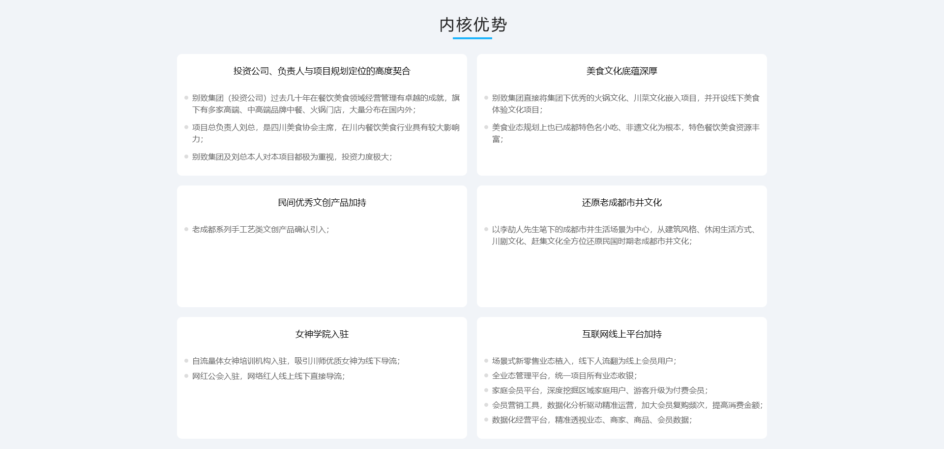The image size is (944, 449).
Task: Click the blue underline beneath 内核优势
Action: [472, 38]
